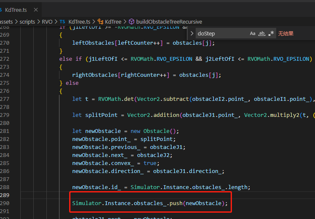Click line number 270 in gutter
Image resolution: width=315 pixels, height=219 pixels.
pos(5,43)
